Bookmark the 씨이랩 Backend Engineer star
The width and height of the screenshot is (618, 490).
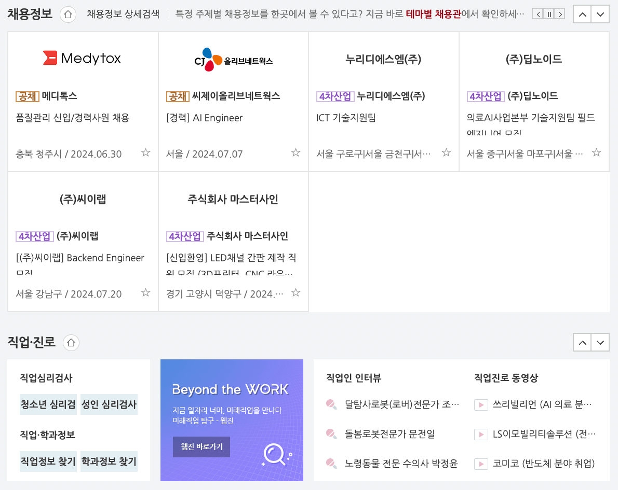click(x=145, y=293)
